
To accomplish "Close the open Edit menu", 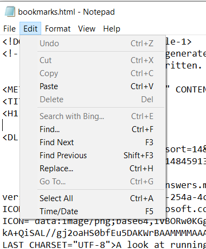I will coord(30,29).
